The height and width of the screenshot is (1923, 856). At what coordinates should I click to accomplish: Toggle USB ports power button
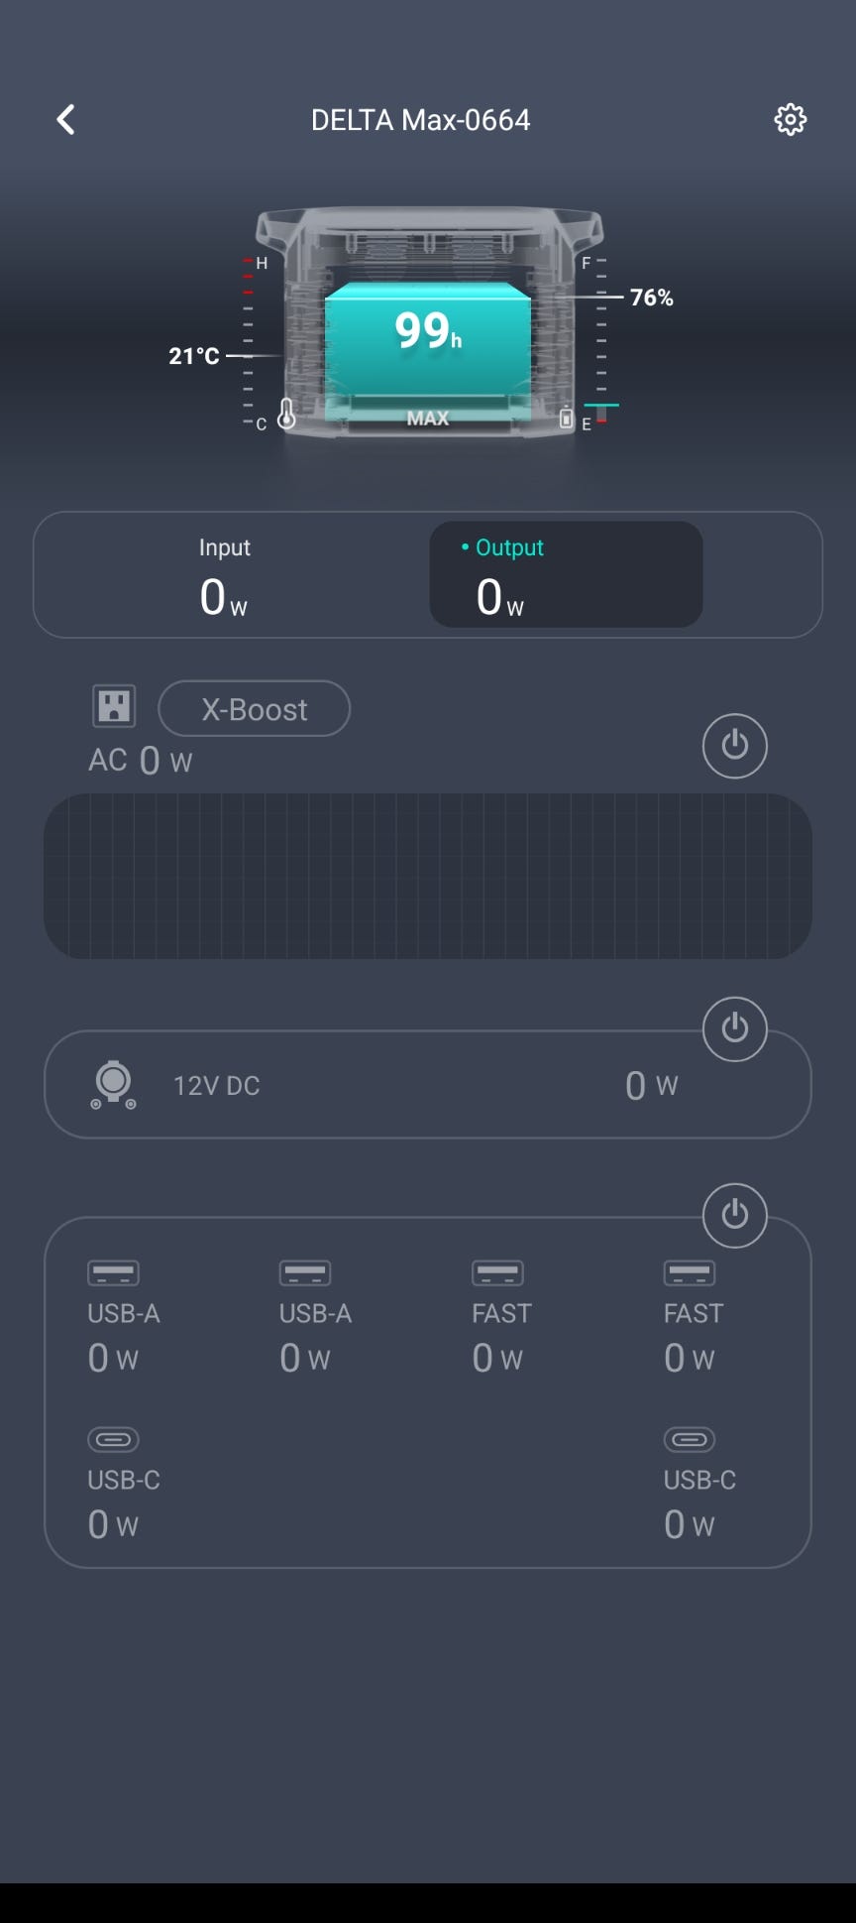tap(734, 1215)
